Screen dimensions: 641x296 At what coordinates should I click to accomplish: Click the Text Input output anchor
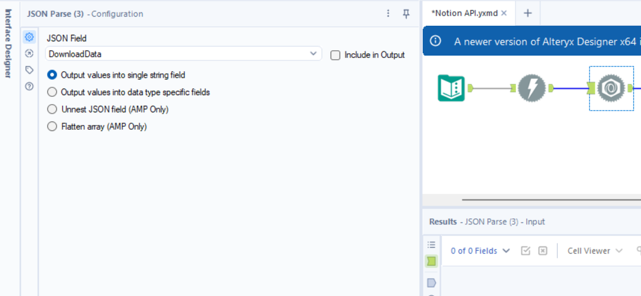470,89
